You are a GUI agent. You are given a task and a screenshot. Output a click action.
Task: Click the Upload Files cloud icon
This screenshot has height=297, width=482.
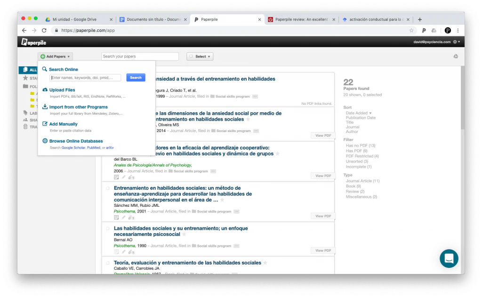coord(45,90)
